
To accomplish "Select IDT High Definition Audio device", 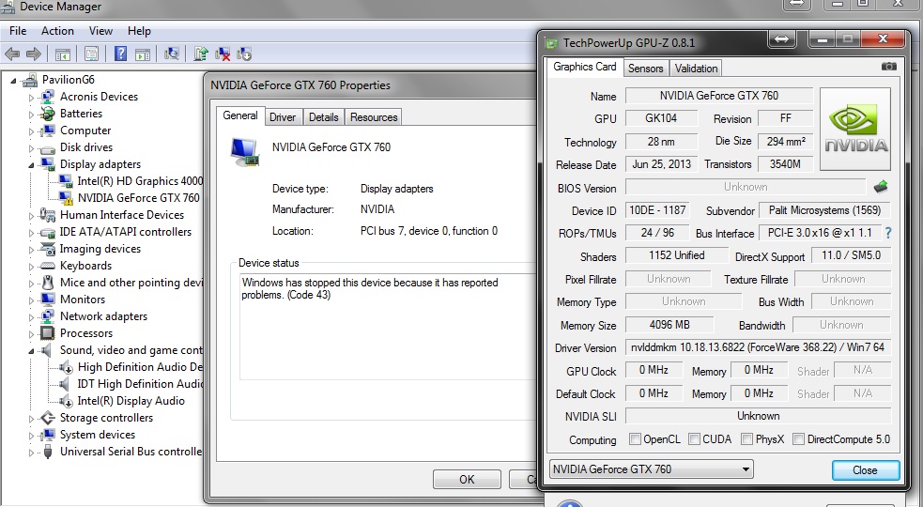I will [x=140, y=384].
